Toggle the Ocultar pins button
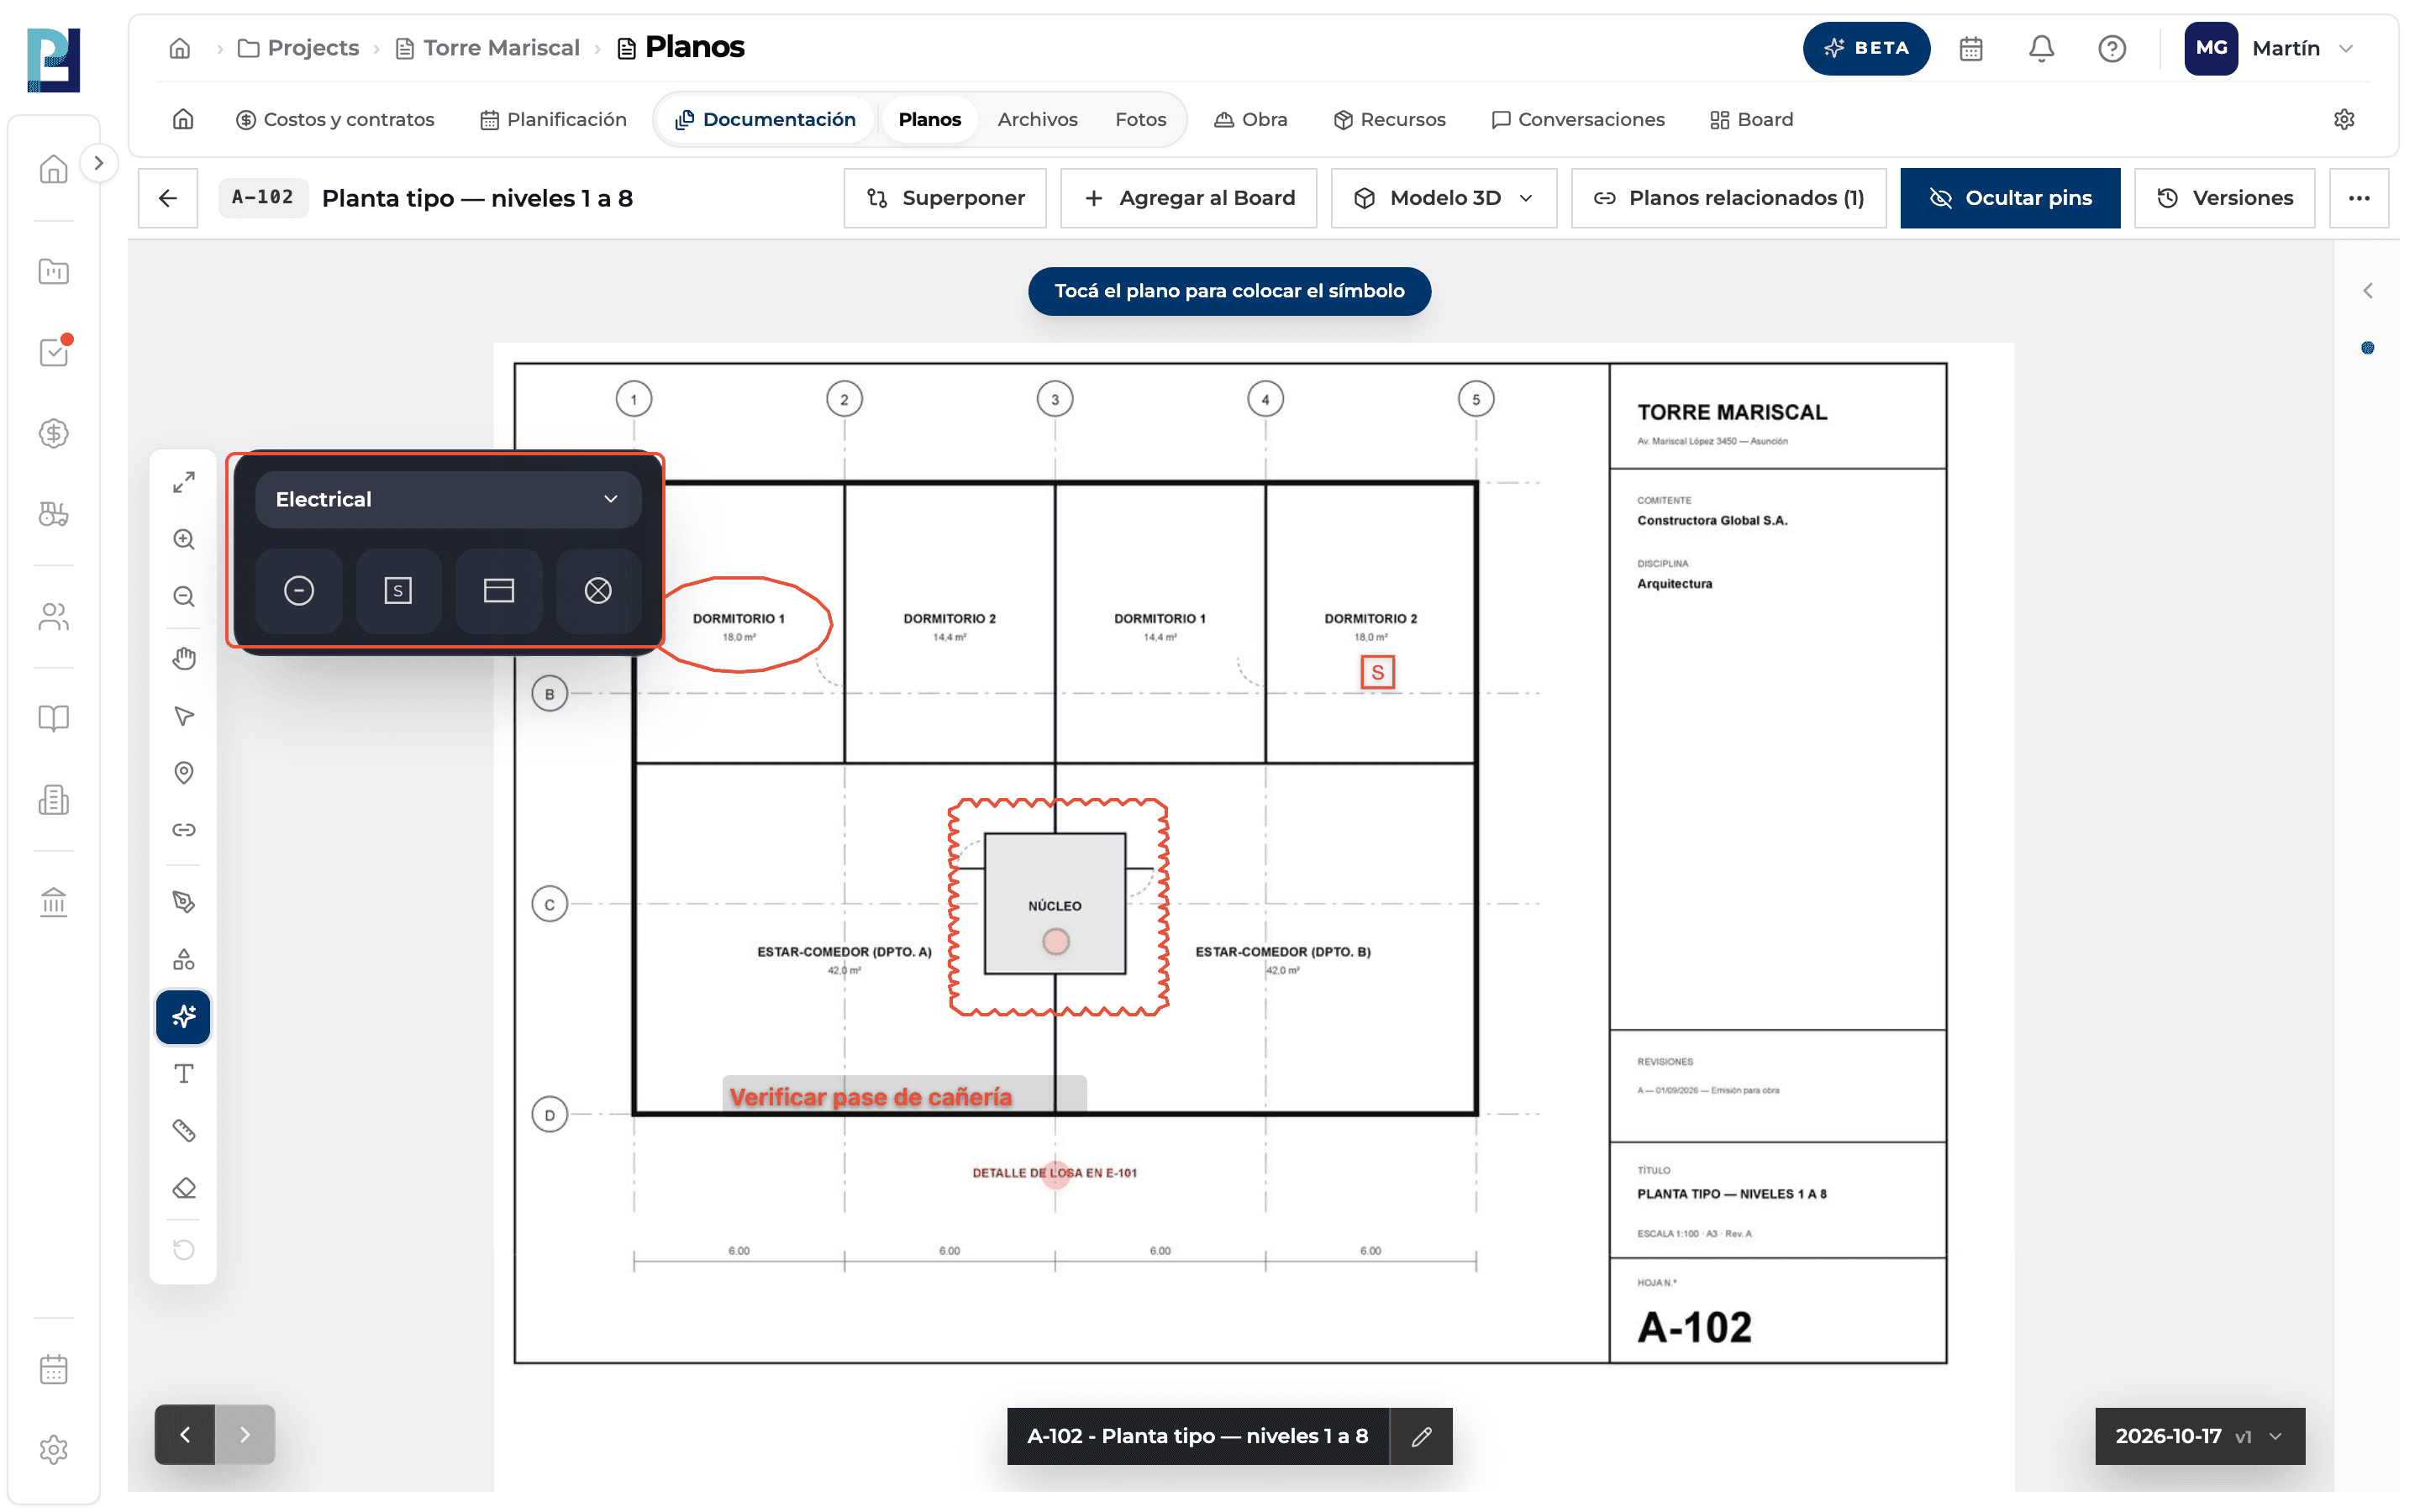 point(2009,198)
